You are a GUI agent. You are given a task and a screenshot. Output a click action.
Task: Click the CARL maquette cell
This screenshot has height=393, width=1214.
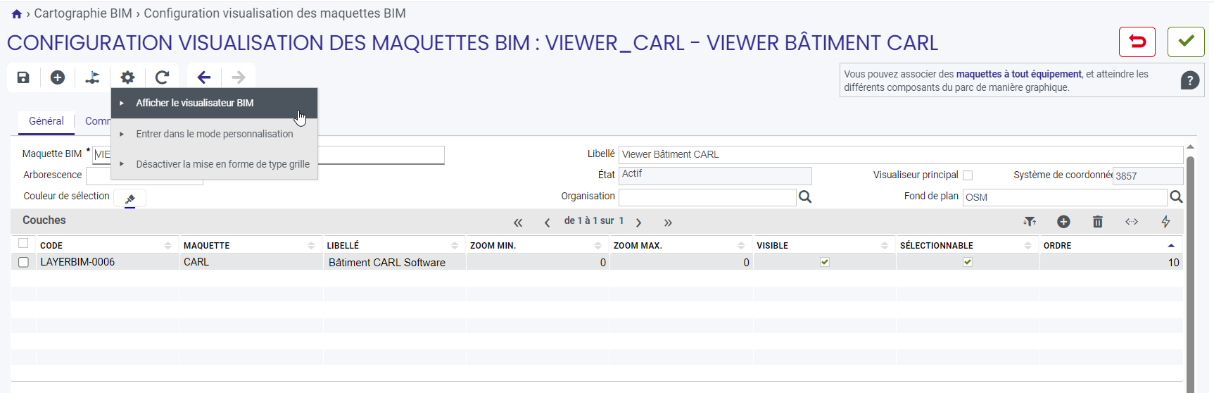tap(251, 262)
